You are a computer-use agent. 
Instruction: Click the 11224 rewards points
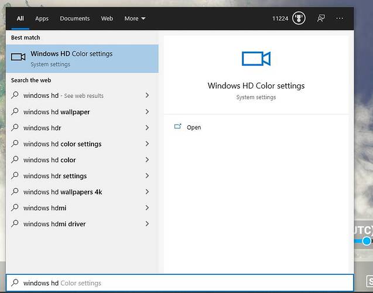coord(280,18)
